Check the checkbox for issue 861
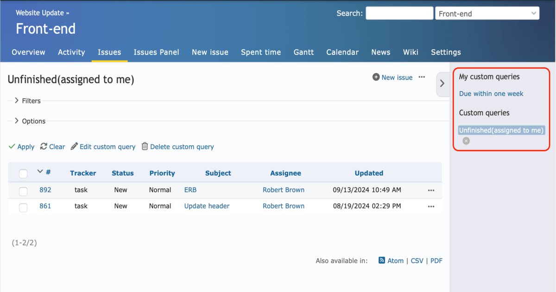 (x=23, y=207)
